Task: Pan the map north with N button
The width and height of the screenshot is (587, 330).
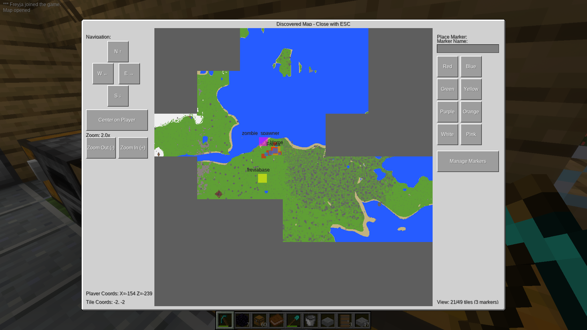Action: click(118, 52)
